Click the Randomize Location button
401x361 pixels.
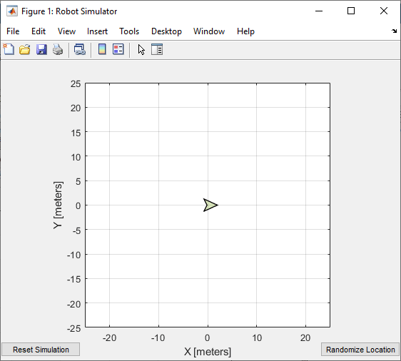360,350
